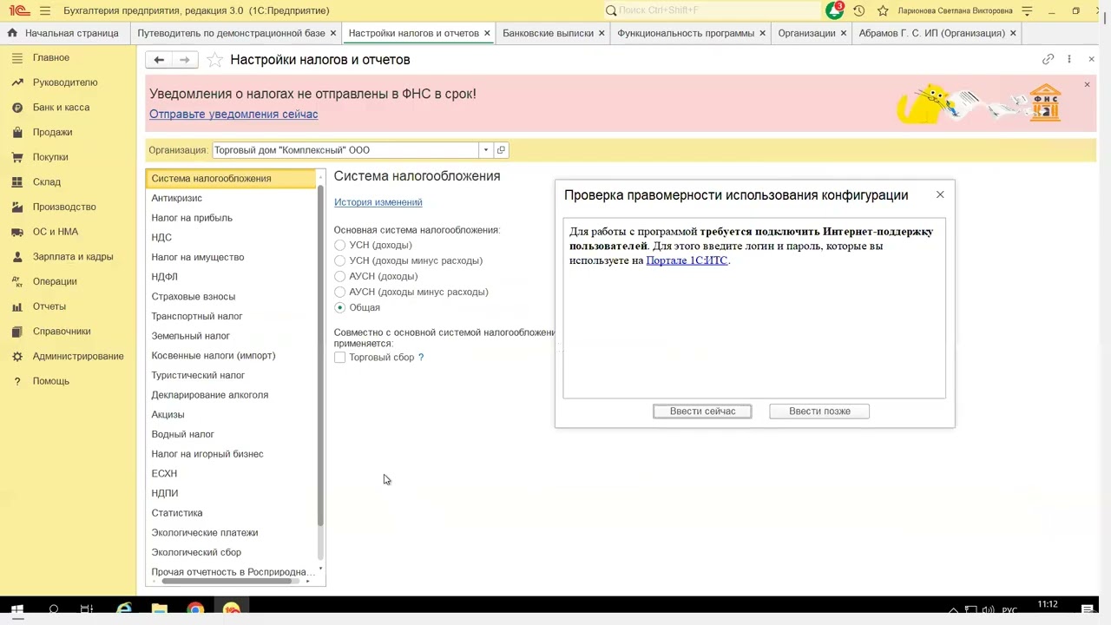Switch to Организации tab

tap(806, 33)
